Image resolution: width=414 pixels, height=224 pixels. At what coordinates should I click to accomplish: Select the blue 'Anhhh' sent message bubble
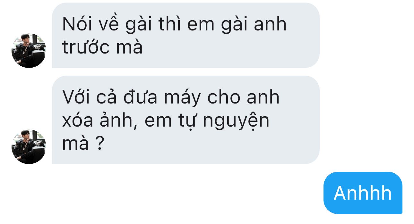click(363, 193)
